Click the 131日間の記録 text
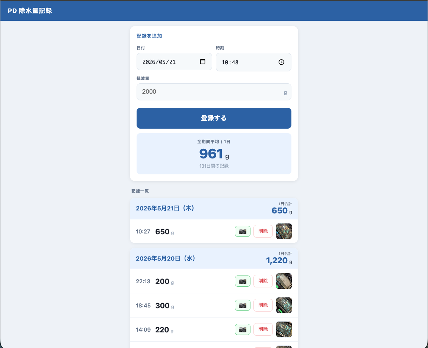 pyautogui.click(x=214, y=166)
